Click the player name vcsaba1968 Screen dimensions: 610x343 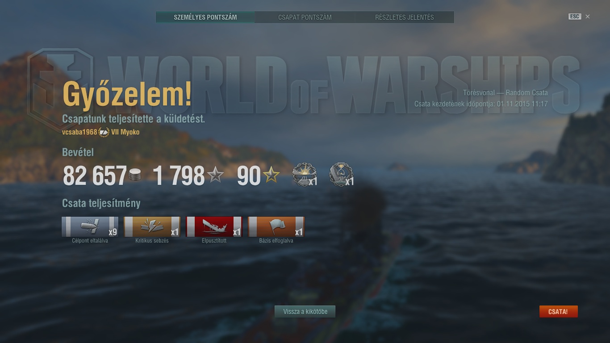click(x=79, y=132)
